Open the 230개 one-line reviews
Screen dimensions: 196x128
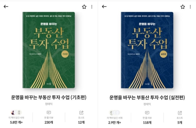pyautogui.click(x=49, y=122)
